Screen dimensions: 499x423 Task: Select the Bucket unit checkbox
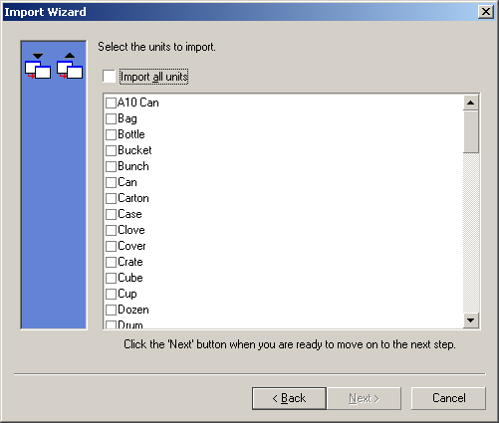point(111,150)
